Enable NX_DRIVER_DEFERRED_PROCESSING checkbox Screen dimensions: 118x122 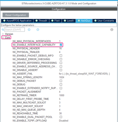coord(61,63)
